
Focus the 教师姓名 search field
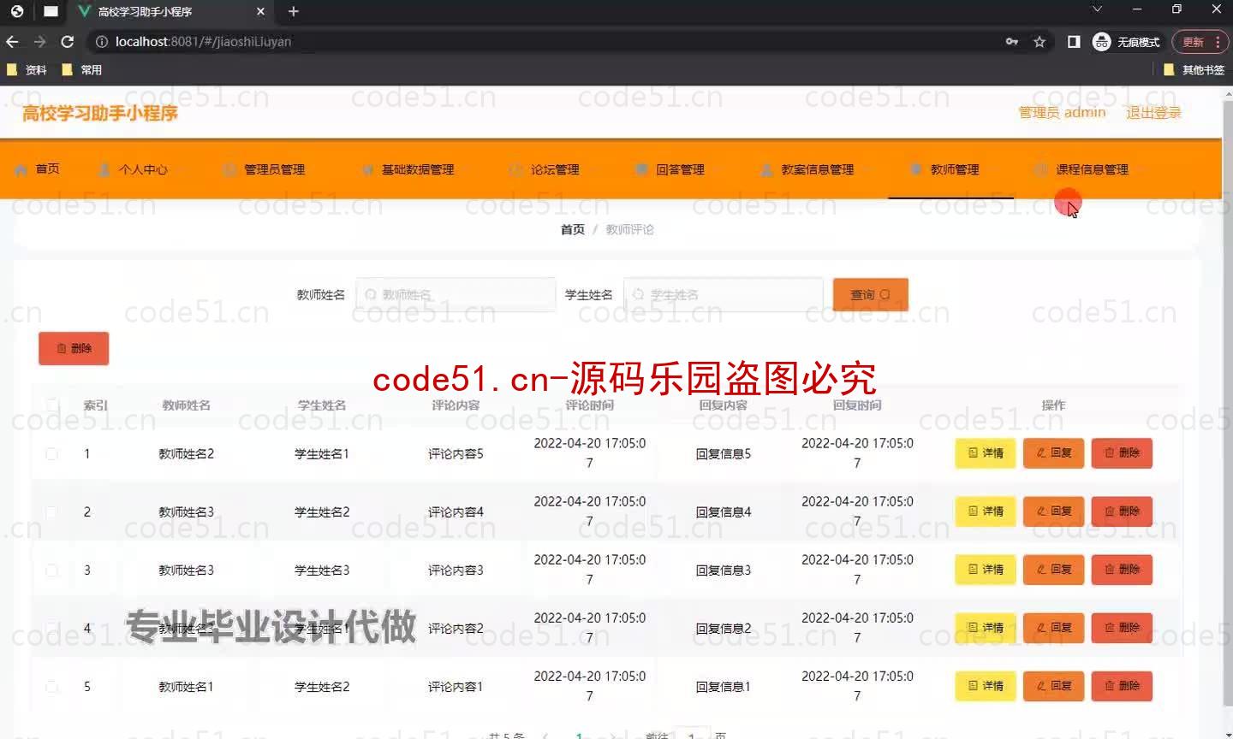click(456, 294)
